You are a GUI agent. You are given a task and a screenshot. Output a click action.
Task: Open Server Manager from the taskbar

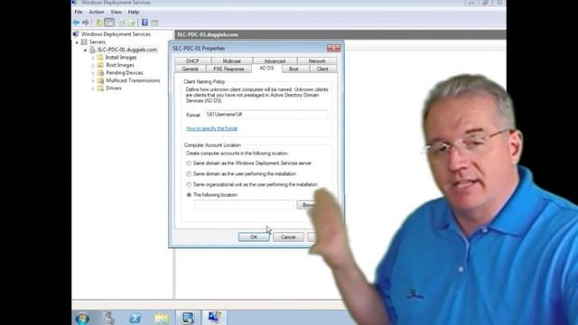[108, 318]
